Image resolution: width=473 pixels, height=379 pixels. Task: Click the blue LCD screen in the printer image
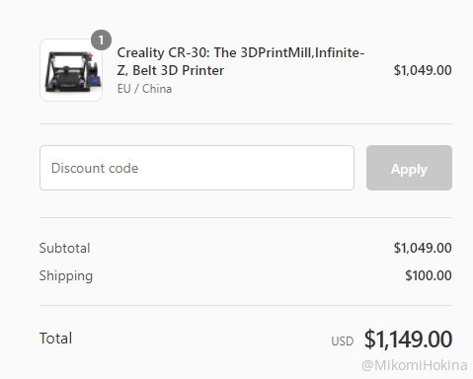(x=95, y=81)
